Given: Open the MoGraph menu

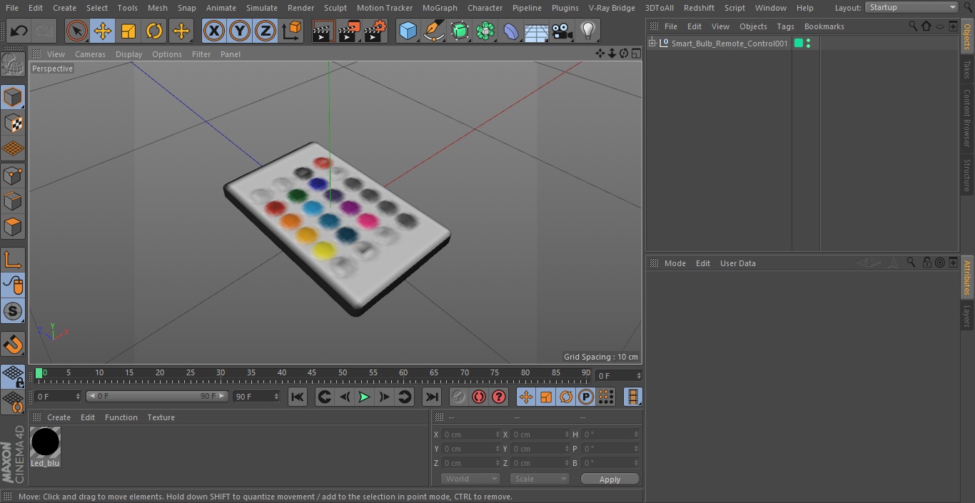Looking at the screenshot, I should pos(440,8).
